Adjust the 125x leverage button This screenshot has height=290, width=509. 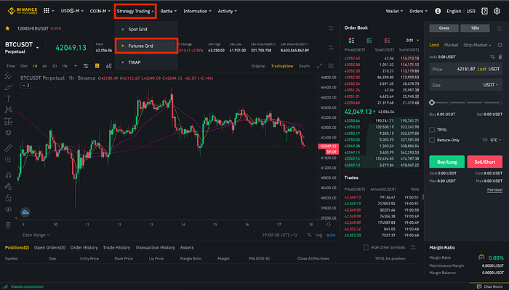(x=475, y=28)
